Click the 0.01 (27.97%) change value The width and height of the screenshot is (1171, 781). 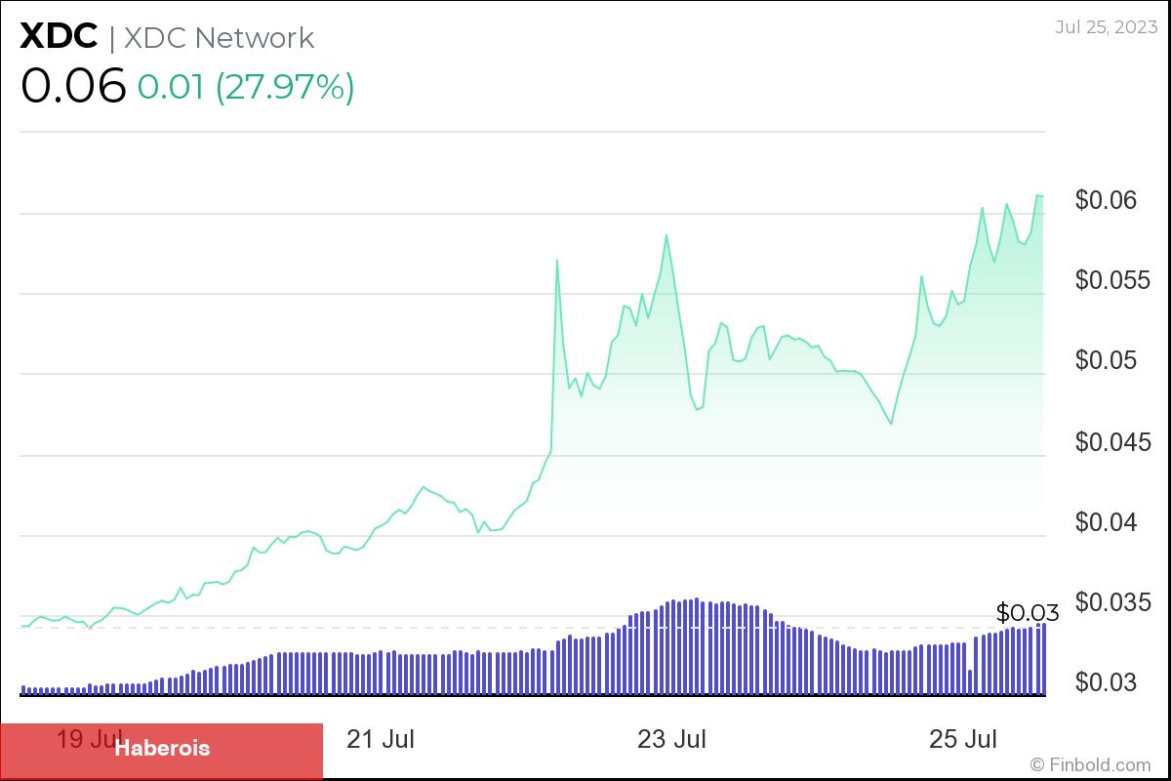(246, 87)
